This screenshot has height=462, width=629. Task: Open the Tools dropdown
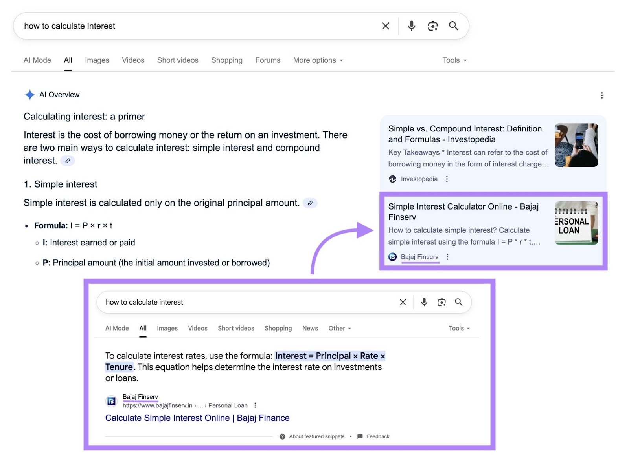(x=454, y=60)
